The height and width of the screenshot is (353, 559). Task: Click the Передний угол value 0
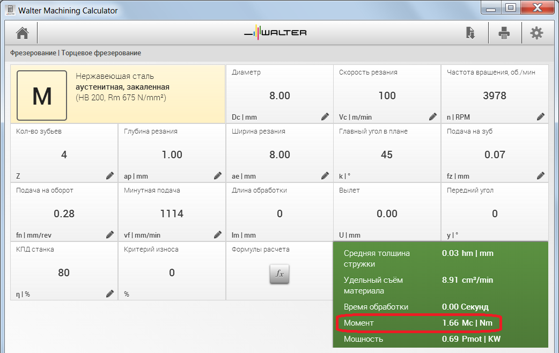point(495,214)
